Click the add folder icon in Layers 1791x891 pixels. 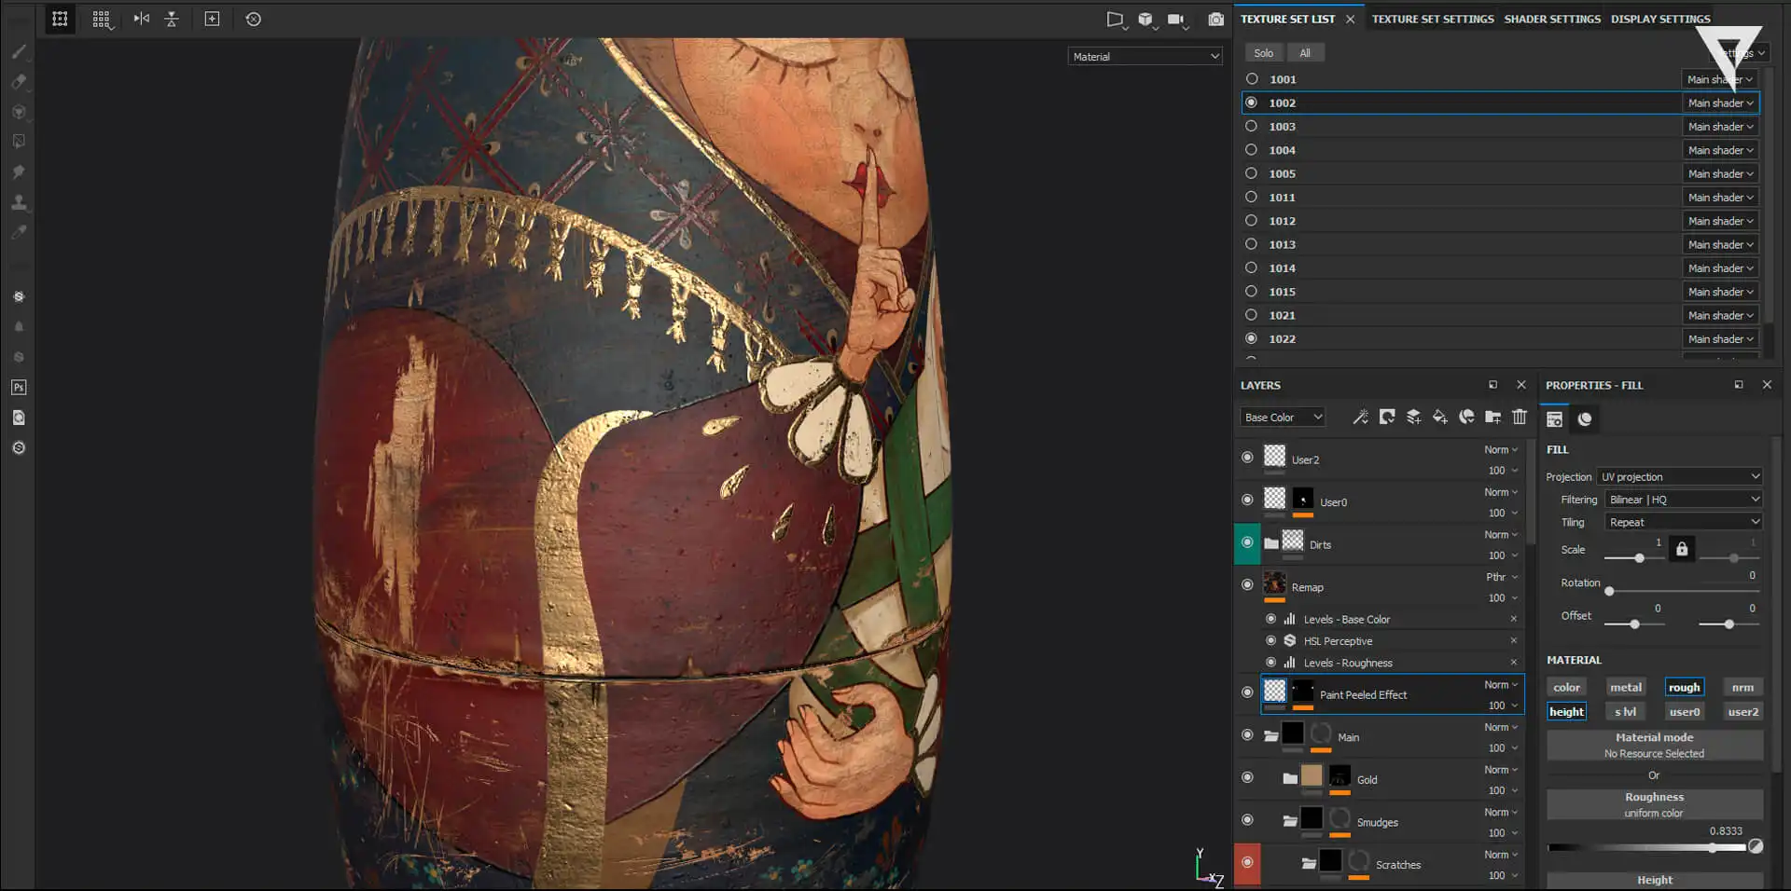1493,418
